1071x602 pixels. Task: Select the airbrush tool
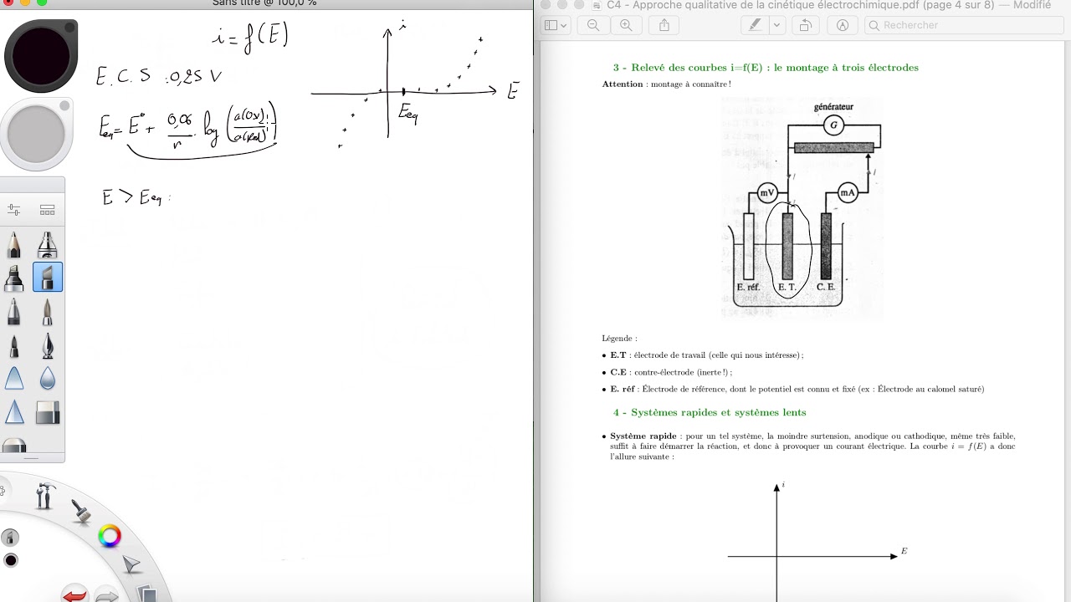click(x=48, y=245)
